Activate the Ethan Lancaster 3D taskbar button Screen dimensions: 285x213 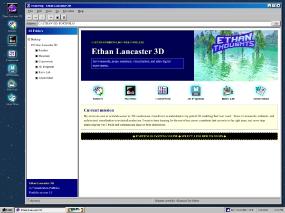(x=40, y=210)
